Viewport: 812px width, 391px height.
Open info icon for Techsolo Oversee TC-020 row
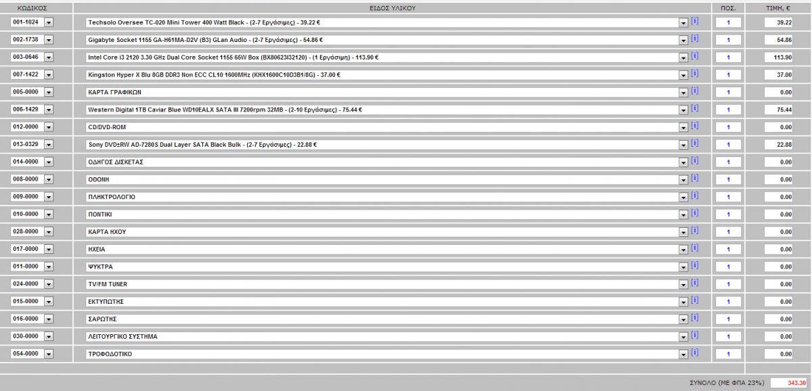(x=694, y=21)
